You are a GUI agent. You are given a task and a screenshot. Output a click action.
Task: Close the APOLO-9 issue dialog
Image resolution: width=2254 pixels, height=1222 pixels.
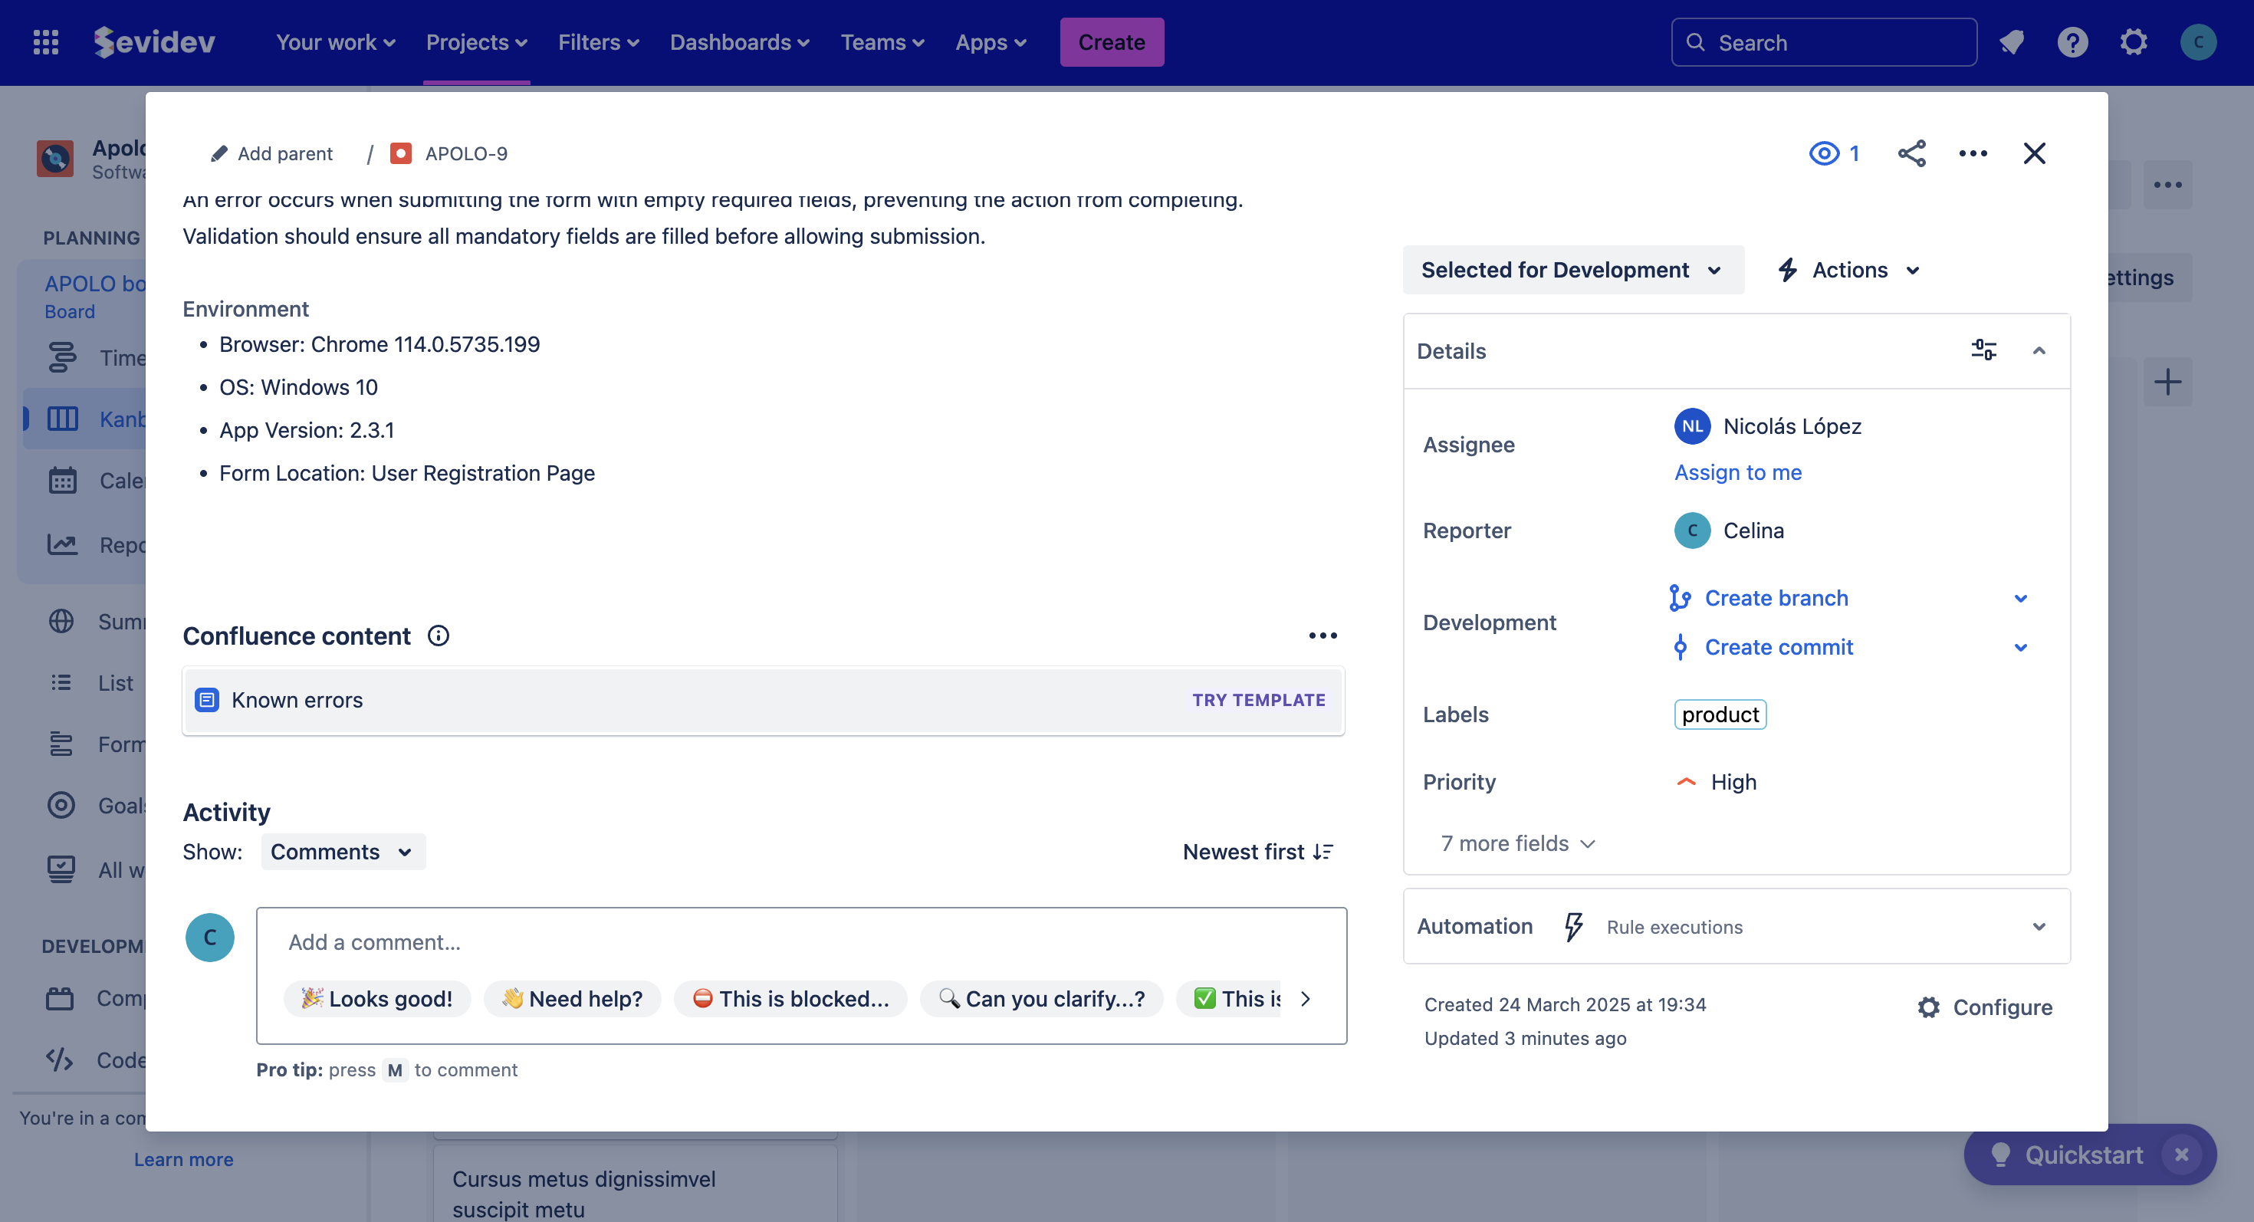click(x=2035, y=153)
